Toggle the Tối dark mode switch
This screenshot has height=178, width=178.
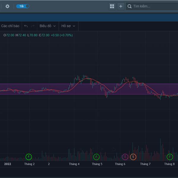pyautogui.click(x=23, y=6)
